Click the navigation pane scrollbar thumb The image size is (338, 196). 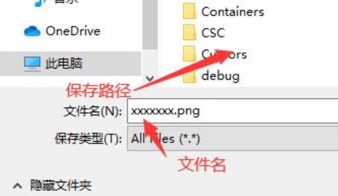(150, 24)
